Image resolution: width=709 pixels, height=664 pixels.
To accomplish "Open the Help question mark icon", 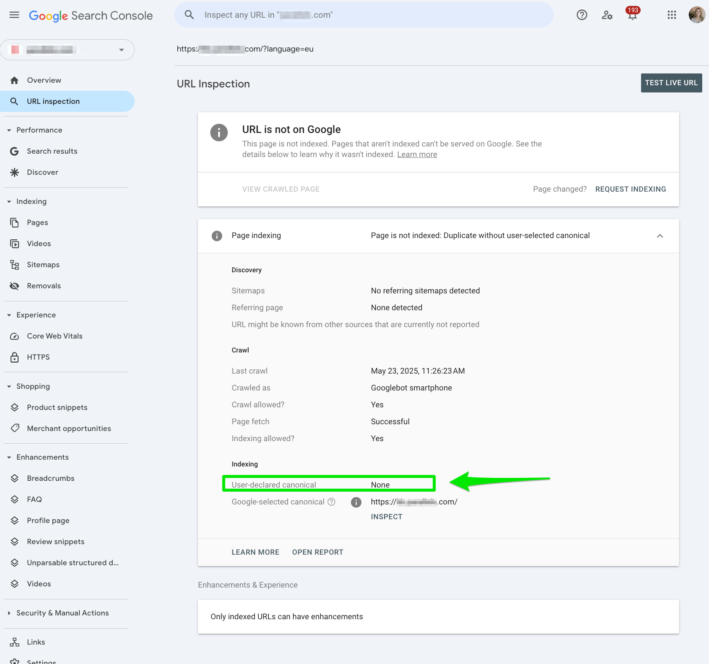I will [582, 15].
